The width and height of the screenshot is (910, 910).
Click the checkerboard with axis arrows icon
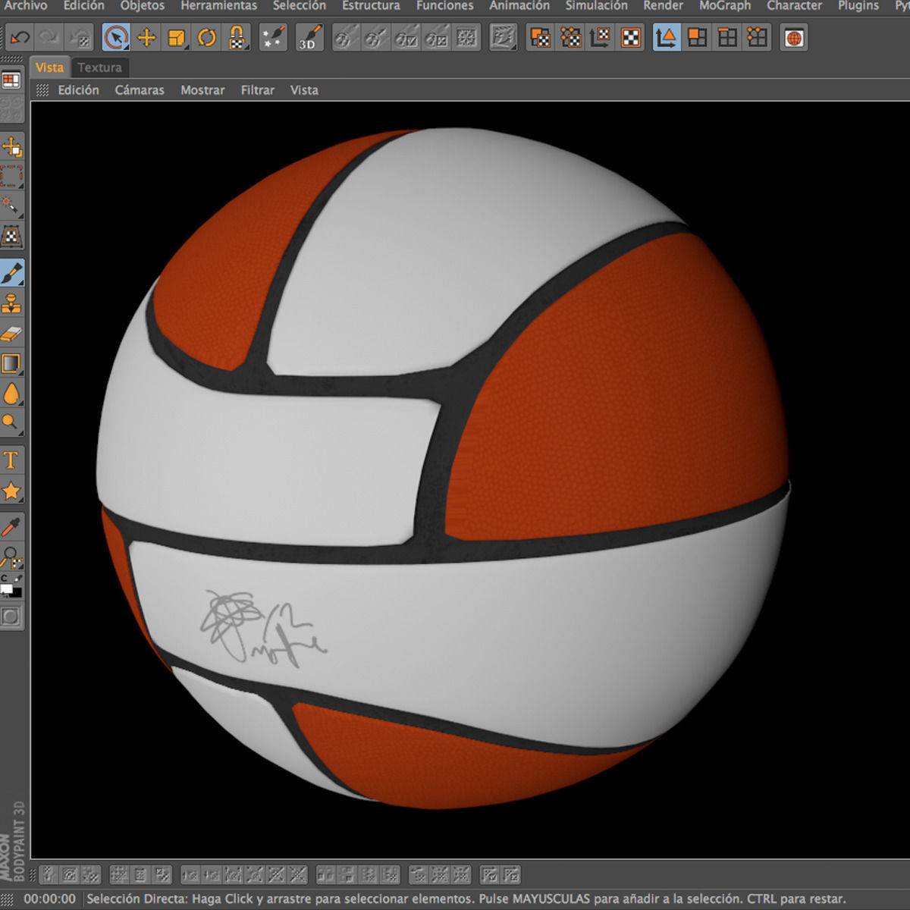pyautogui.click(x=601, y=37)
